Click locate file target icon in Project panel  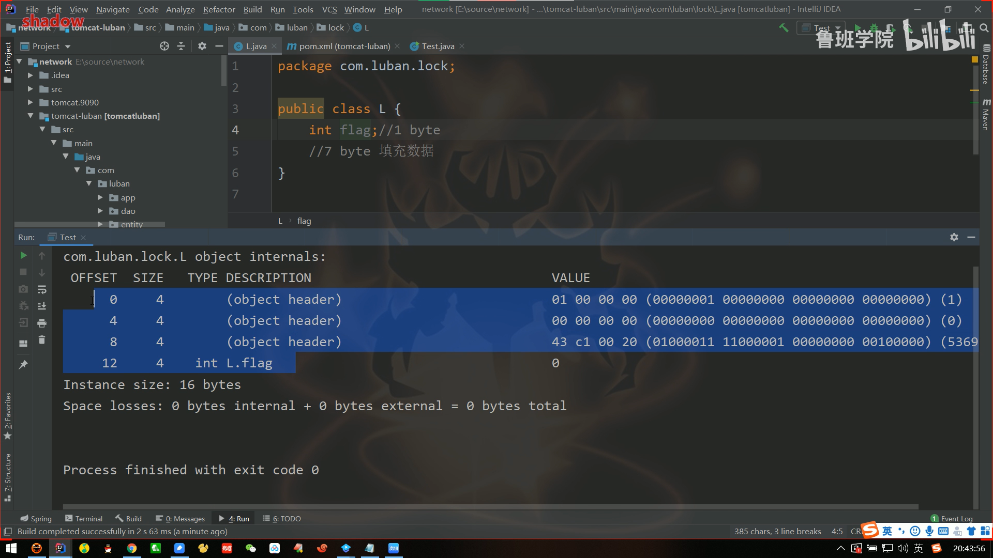tap(164, 46)
